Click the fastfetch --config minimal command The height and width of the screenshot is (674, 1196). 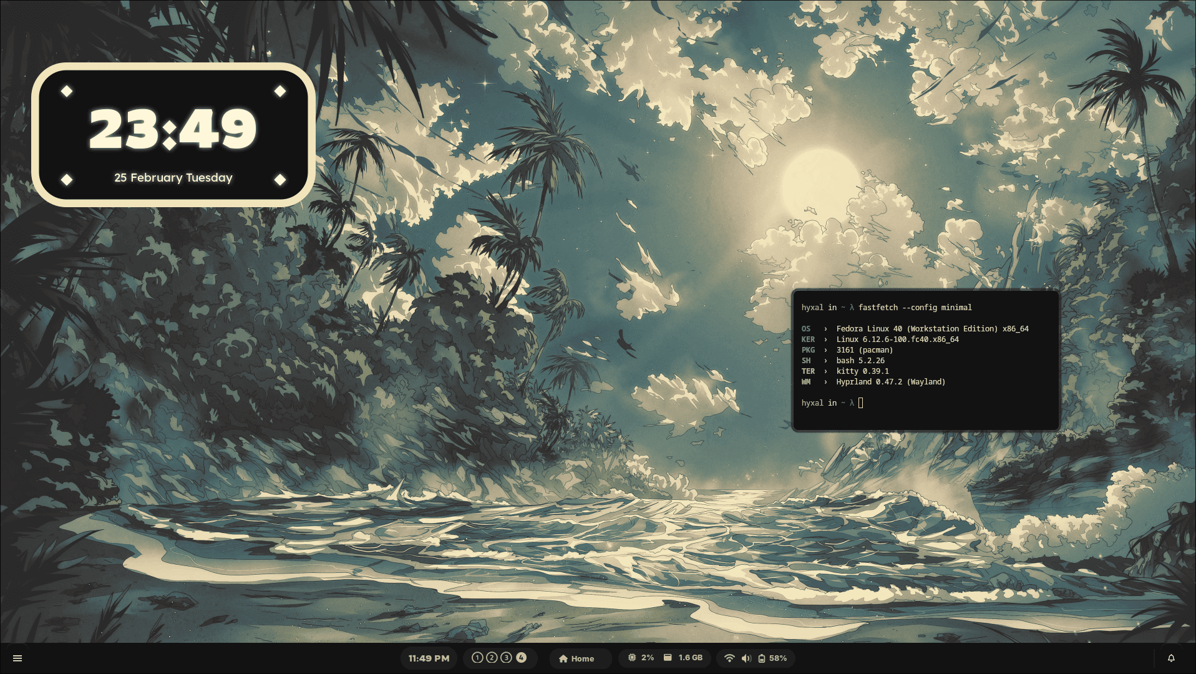(x=915, y=308)
